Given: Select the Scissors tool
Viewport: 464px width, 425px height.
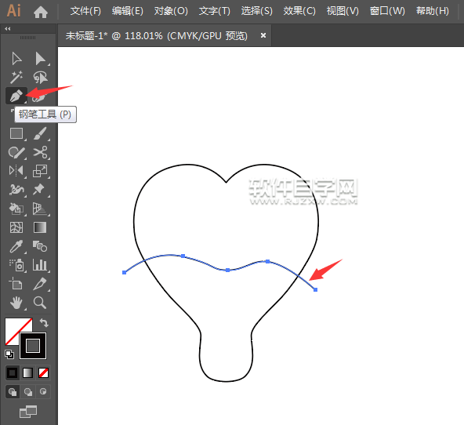Looking at the screenshot, I should pos(40,152).
